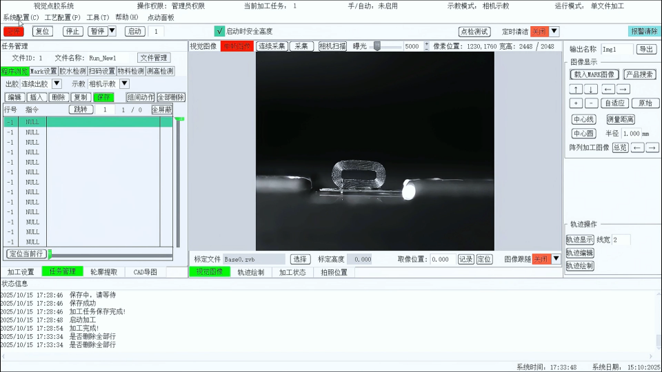Click the left arrow button beside the down arrow

coord(608,90)
